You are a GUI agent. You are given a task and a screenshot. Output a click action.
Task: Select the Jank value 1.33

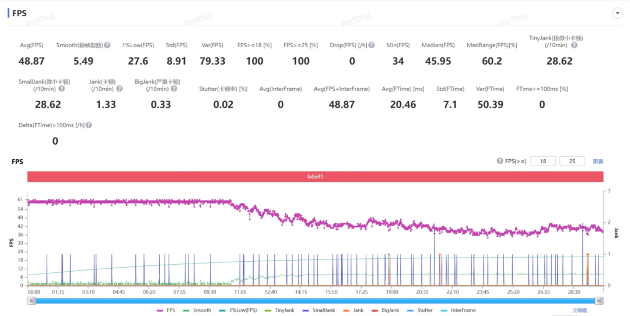[x=106, y=104]
